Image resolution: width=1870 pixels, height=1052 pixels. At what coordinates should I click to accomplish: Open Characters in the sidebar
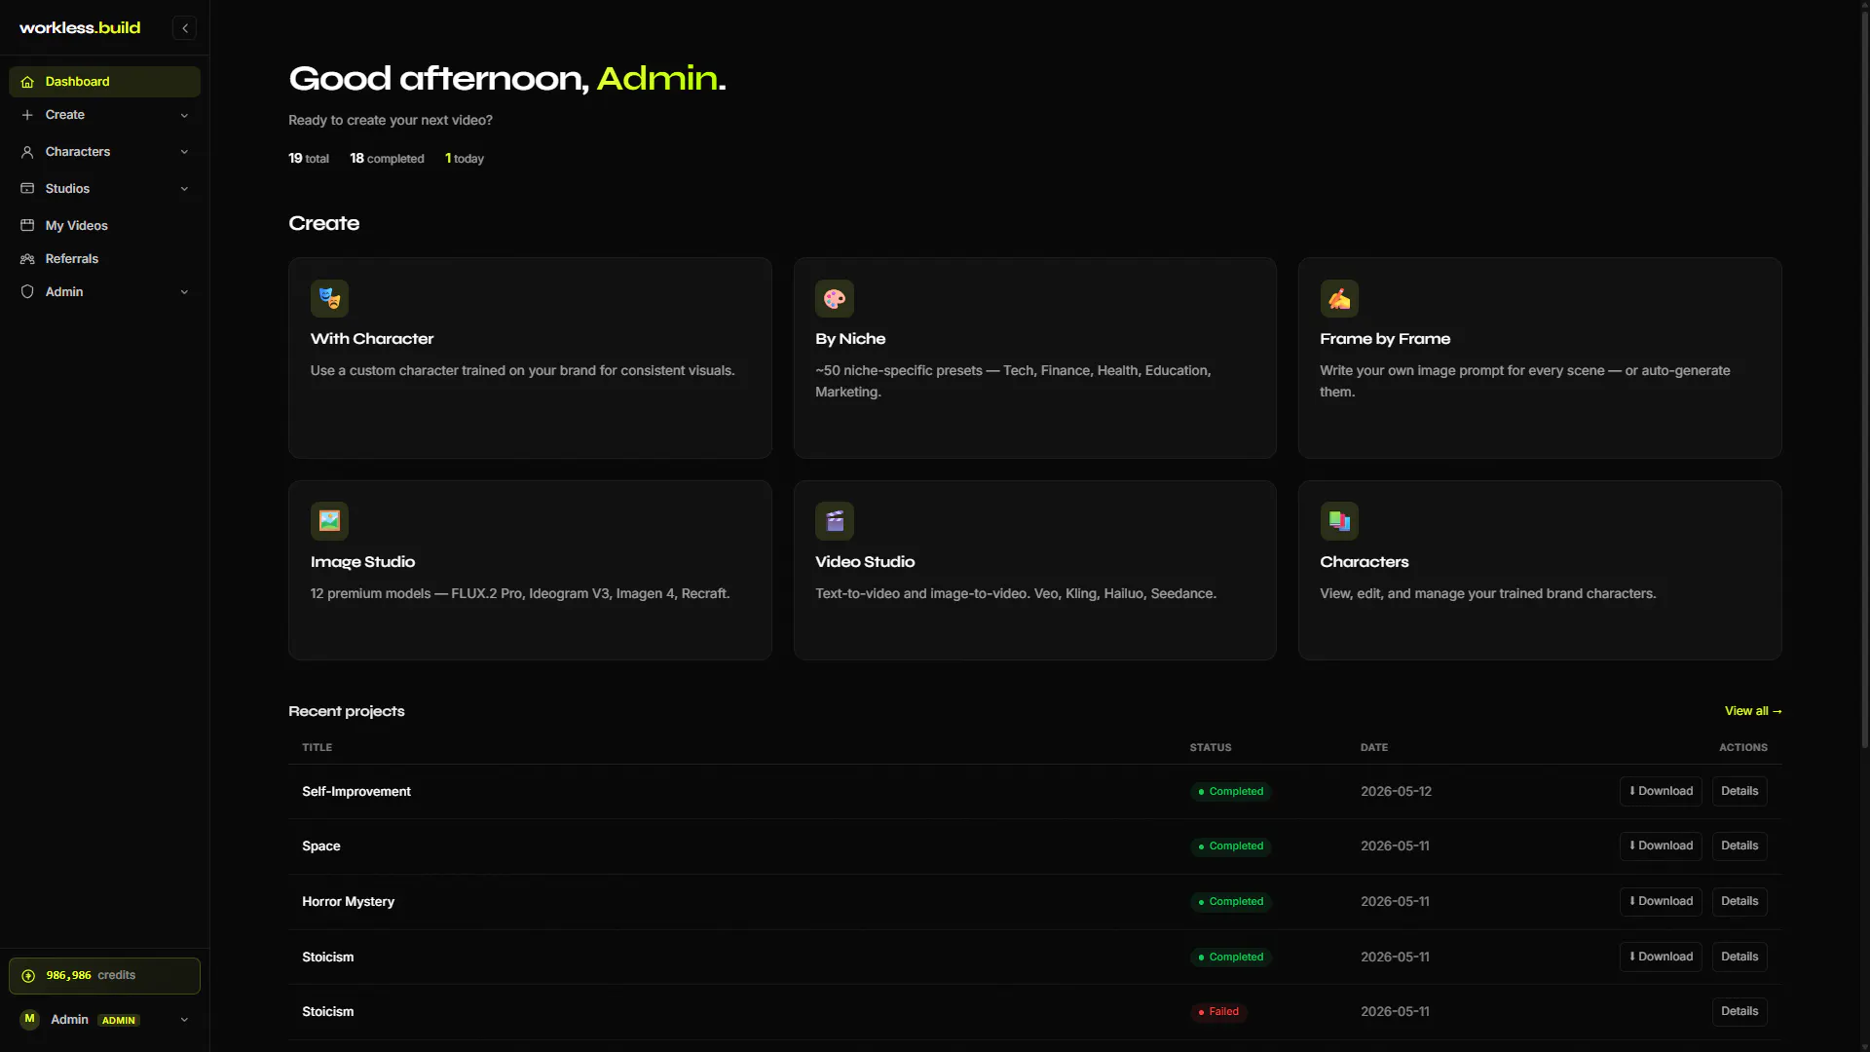pos(104,152)
